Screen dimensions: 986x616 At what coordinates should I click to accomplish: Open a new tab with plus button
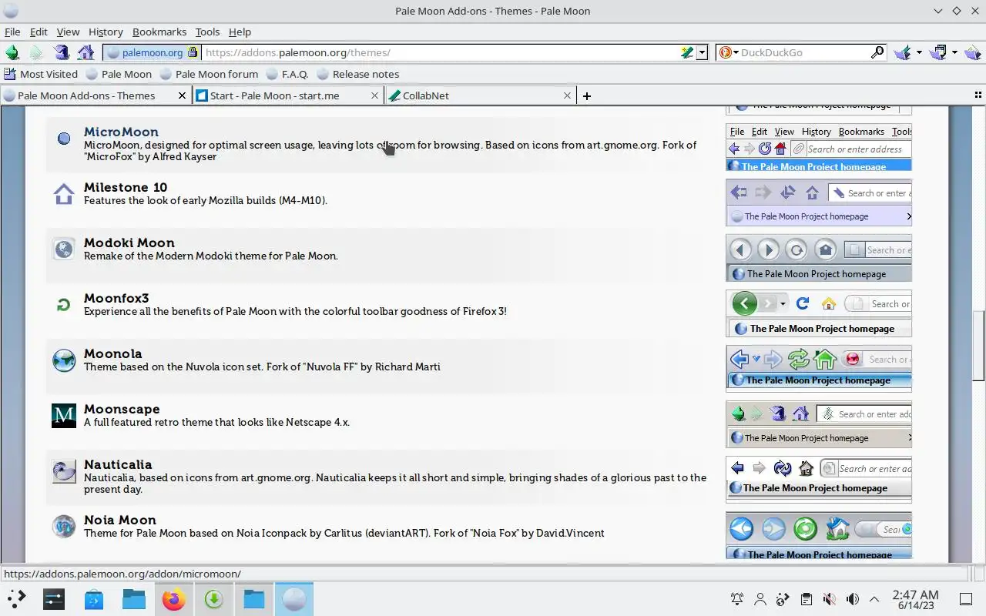click(587, 95)
